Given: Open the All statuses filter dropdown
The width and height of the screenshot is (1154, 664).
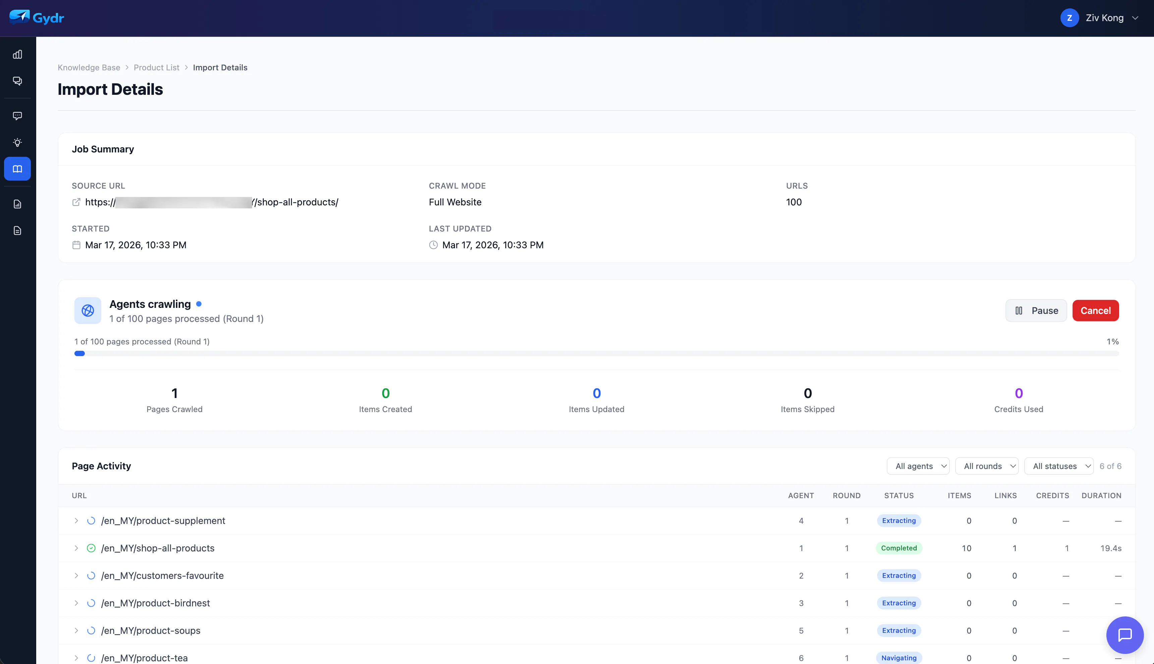Looking at the screenshot, I should [x=1059, y=466].
